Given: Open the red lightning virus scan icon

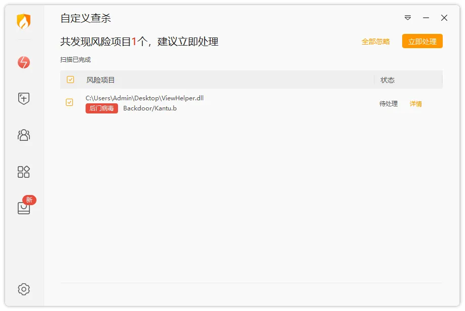Looking at the screenshot, I should point(24,62).
